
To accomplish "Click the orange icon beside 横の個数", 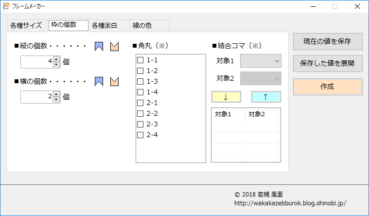I will pos(115,81).
